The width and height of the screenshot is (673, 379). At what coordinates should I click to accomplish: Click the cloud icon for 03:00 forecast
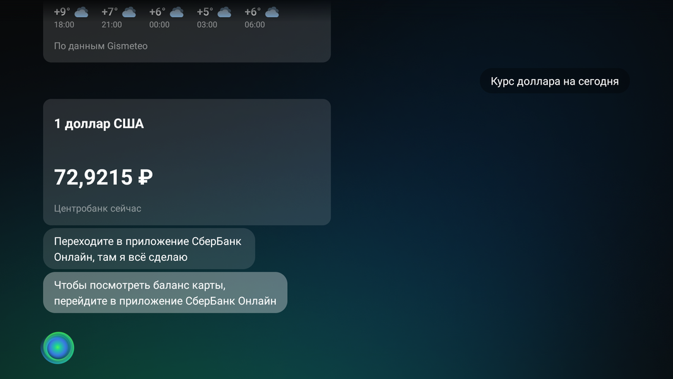[x=224, y=13]
